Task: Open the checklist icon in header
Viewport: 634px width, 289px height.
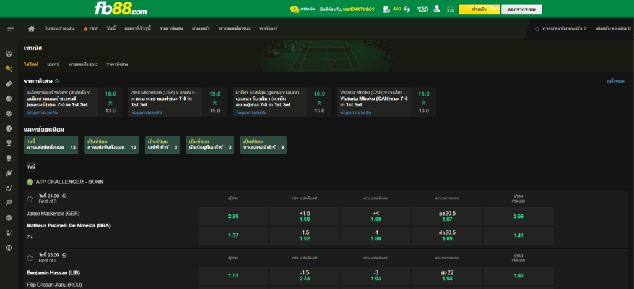Action: pyautogui.click(x=451, y=9)
